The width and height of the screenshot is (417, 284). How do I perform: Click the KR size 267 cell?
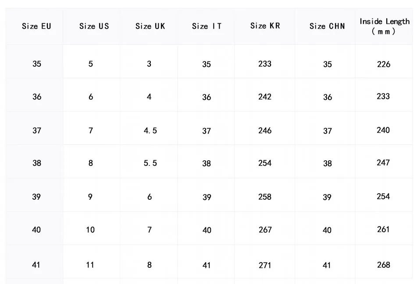click(265, 230)
